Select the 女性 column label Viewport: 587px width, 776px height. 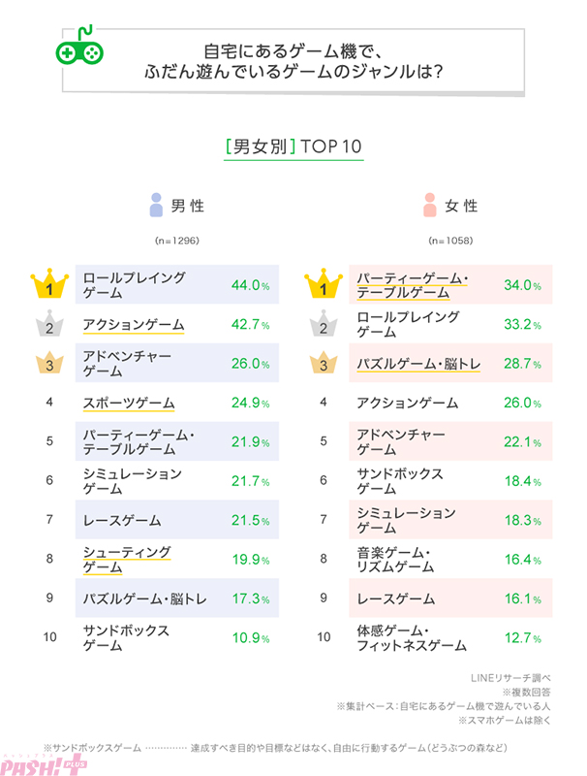tap(461, 207)
